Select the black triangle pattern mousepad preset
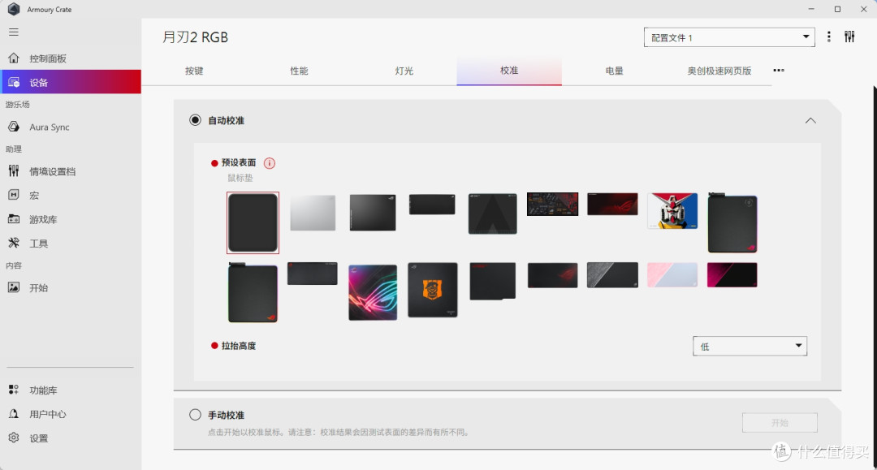The height and width of the screenshot is (470, 877). pos(492,213)
